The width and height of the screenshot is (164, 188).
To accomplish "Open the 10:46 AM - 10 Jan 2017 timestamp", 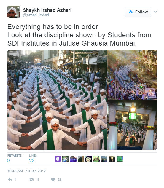I will point(27,171).
